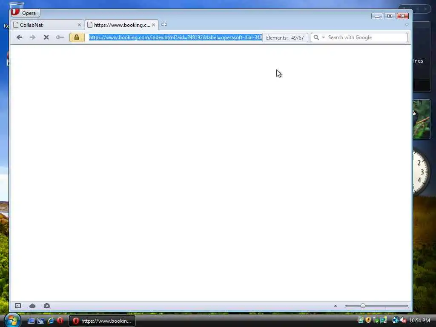Screen dimensions: 436x327
Task: Click the Elements 49/67 loading indicator
Action: point(285,38)
